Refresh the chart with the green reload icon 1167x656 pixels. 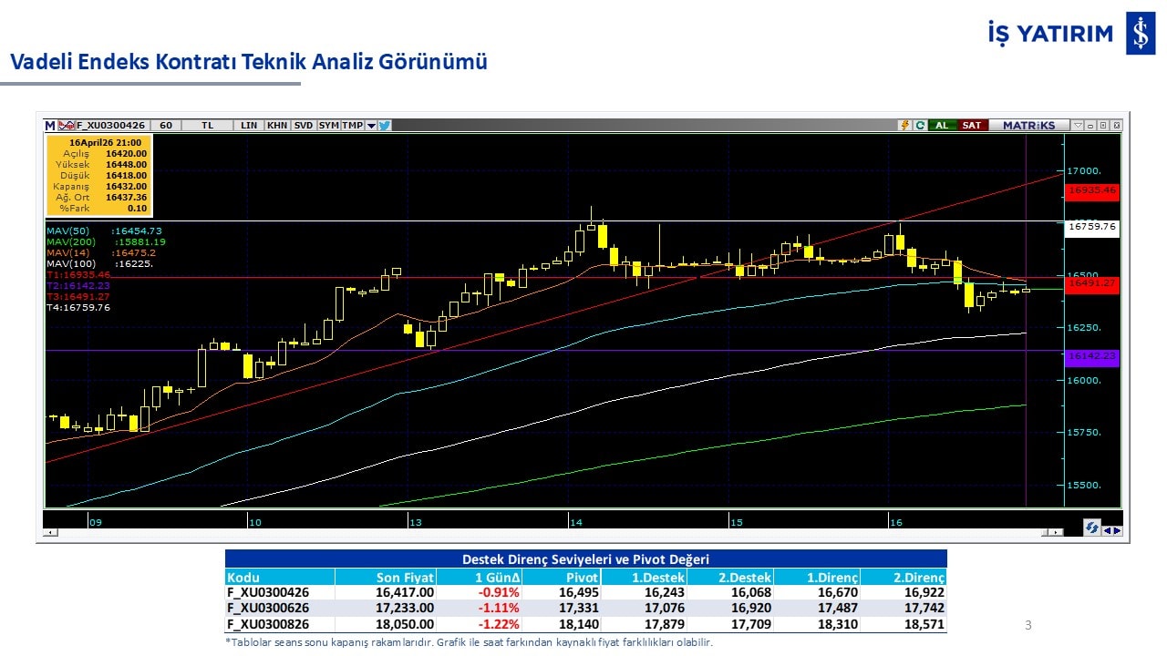tap(919, 126)
